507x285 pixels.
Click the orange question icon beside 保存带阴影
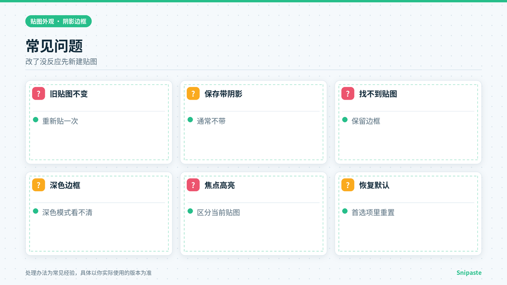[x=193, y=94]
